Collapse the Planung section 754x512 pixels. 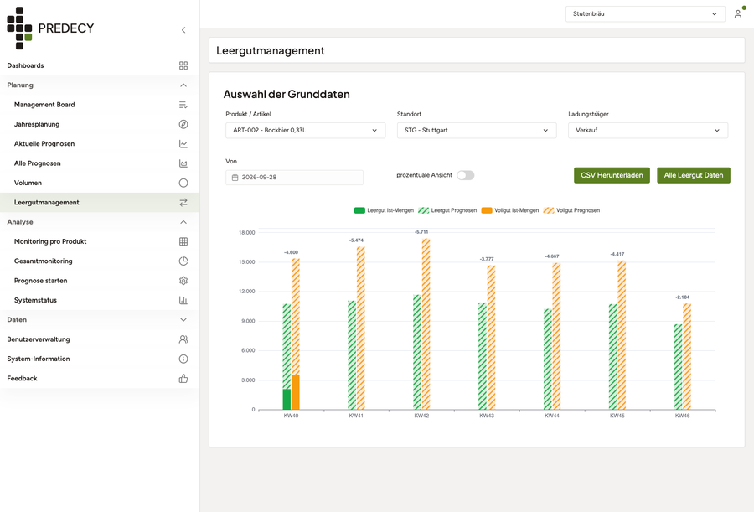click(100, 85)
